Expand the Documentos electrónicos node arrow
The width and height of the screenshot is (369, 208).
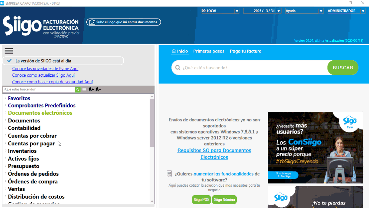pyautogui.click(x=5, y=113)
